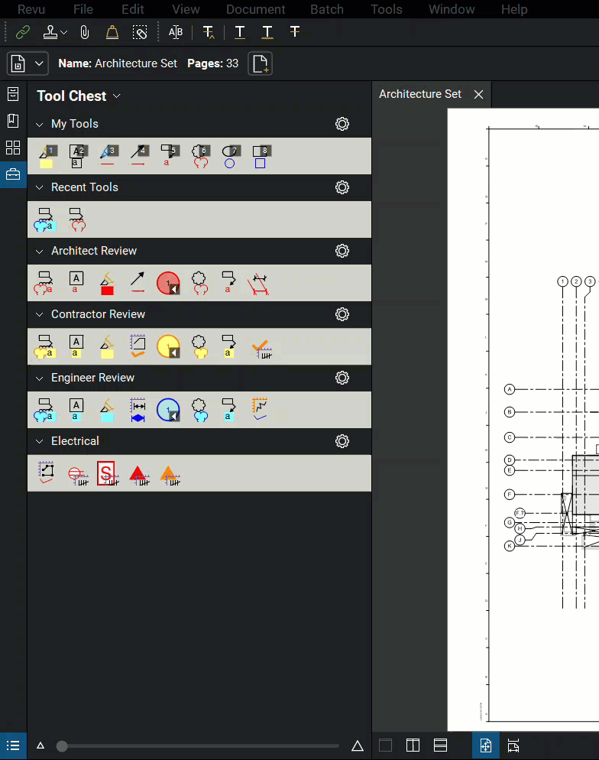Select the paperclip attachment tool
599x760 pixels.
tap(85, 32)
